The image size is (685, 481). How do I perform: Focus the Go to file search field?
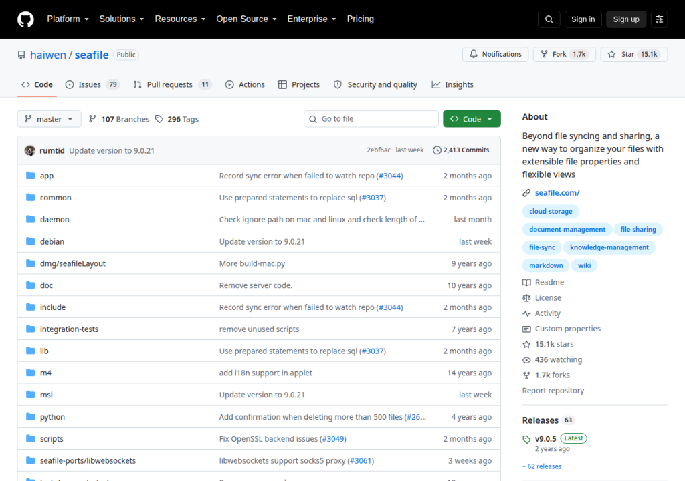pyautogui.click(x=371, y=119)
